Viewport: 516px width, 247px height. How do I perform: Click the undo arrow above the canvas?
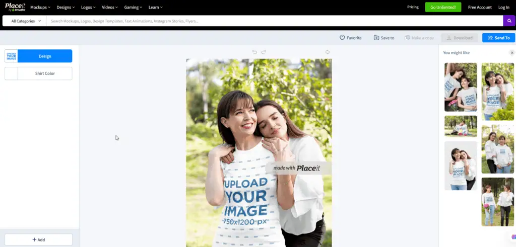tap(254, 52)
